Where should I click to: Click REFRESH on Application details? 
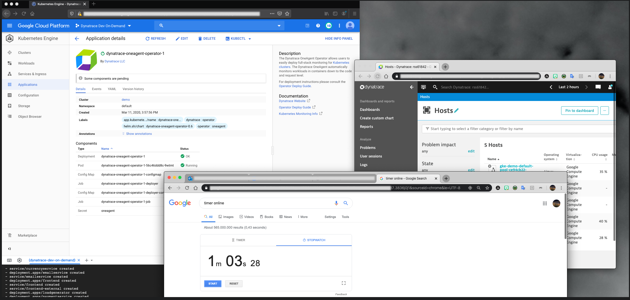click(155, 39)
